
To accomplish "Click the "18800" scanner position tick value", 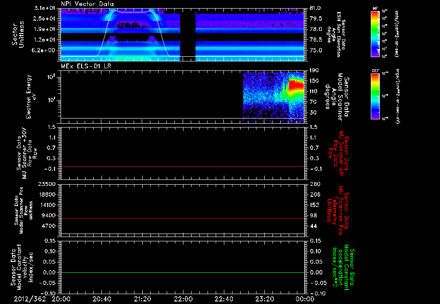I will 46,195.
